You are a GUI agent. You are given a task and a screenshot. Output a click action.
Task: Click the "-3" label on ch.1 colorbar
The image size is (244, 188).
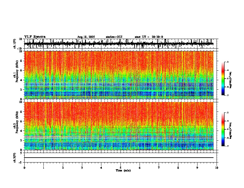pos(227,62)
